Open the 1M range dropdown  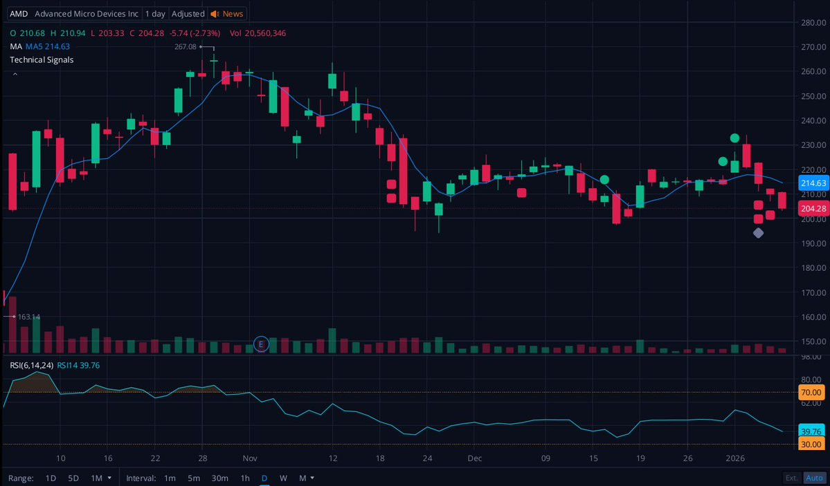coord(100,478)
